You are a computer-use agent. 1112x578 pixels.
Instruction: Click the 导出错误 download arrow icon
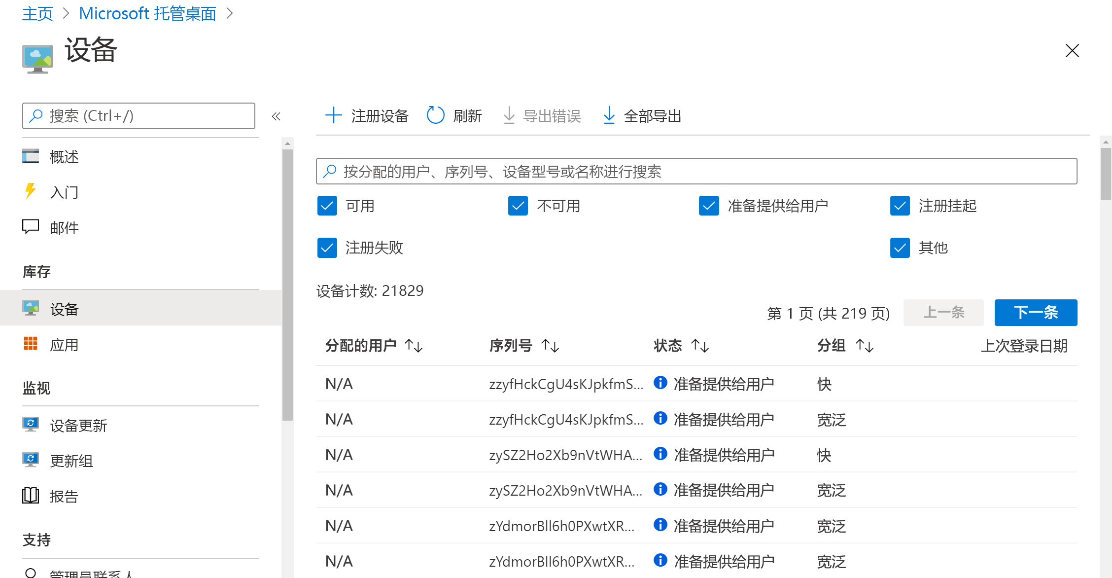(x=509, y=116)
